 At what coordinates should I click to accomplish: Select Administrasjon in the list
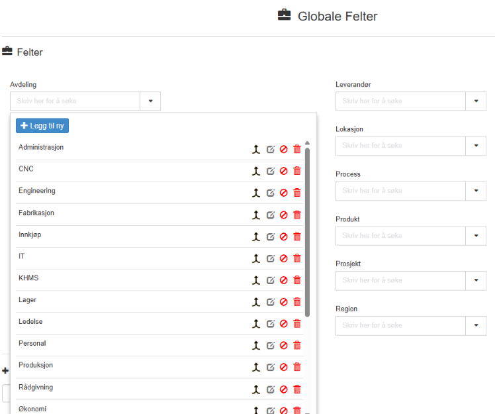(41, 147)
